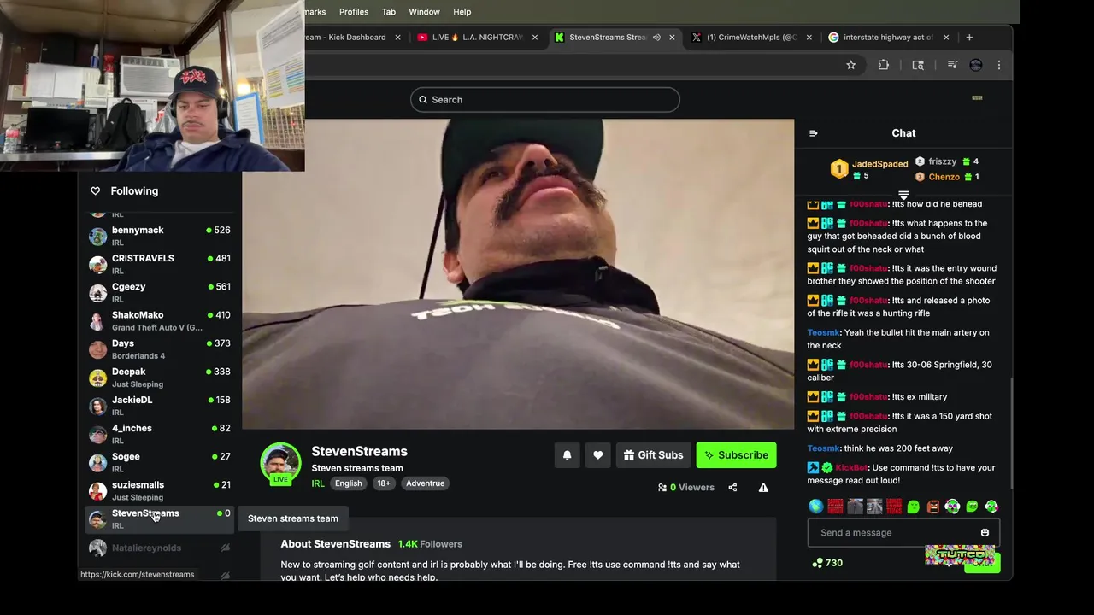Click the video player stream
Viewport: 1094px width, 615px height.
(x=518, y=273)
